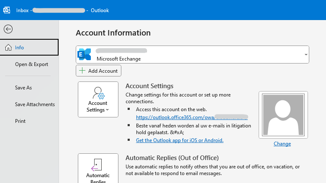The image size is (326, 183).
Task: Click the Microsoft Exchange logo icon
Action: point(85,54)
